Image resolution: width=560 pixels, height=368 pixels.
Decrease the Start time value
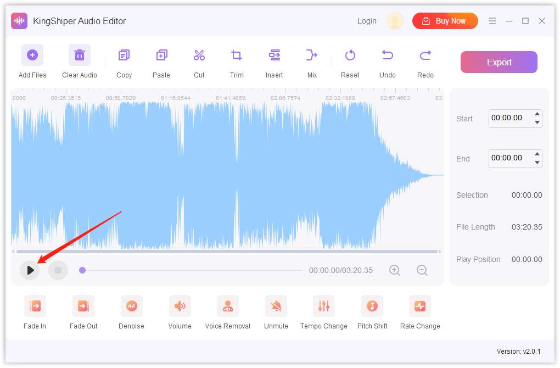click(x=537, y=122)
